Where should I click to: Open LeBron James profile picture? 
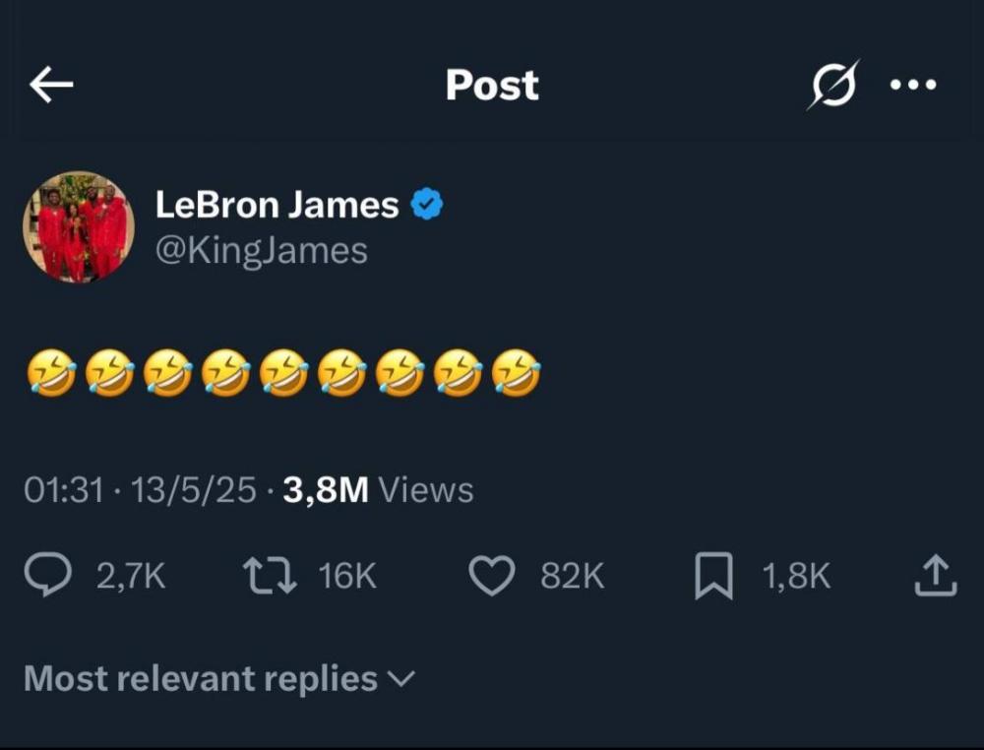79,227
